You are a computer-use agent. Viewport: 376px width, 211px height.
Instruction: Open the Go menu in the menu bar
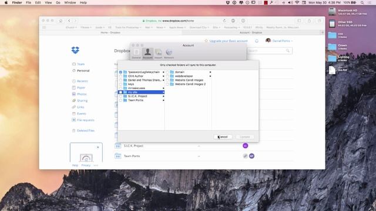point(58,2)
